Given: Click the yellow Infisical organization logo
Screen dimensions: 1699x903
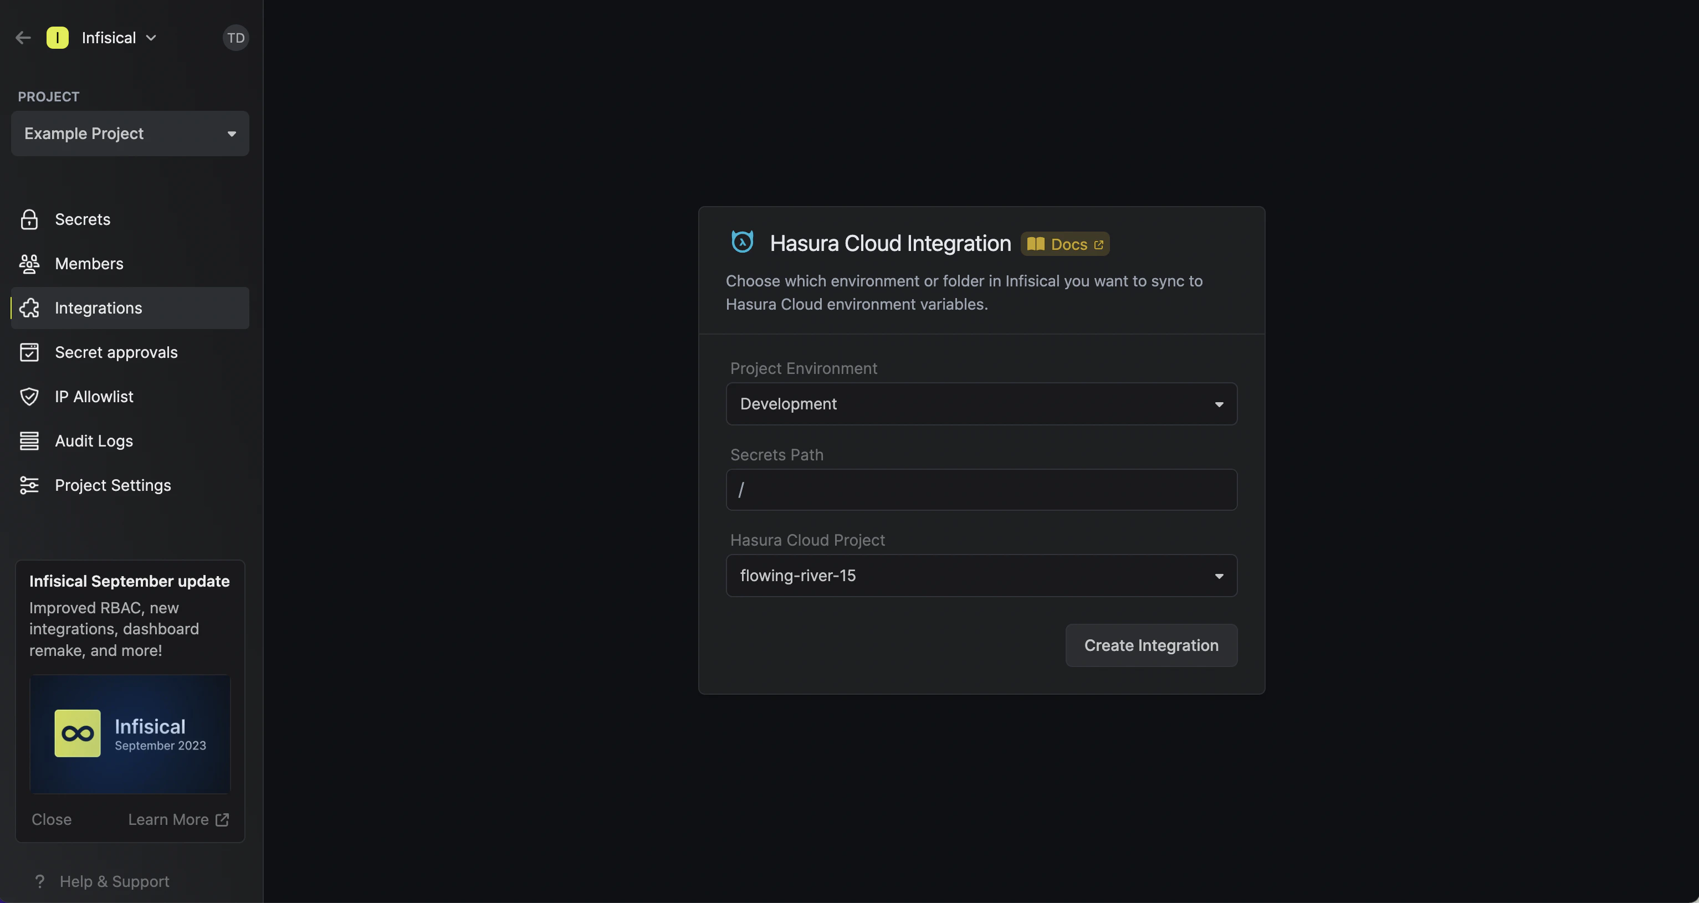Looking at the screenshot, I should pos(58,38).
